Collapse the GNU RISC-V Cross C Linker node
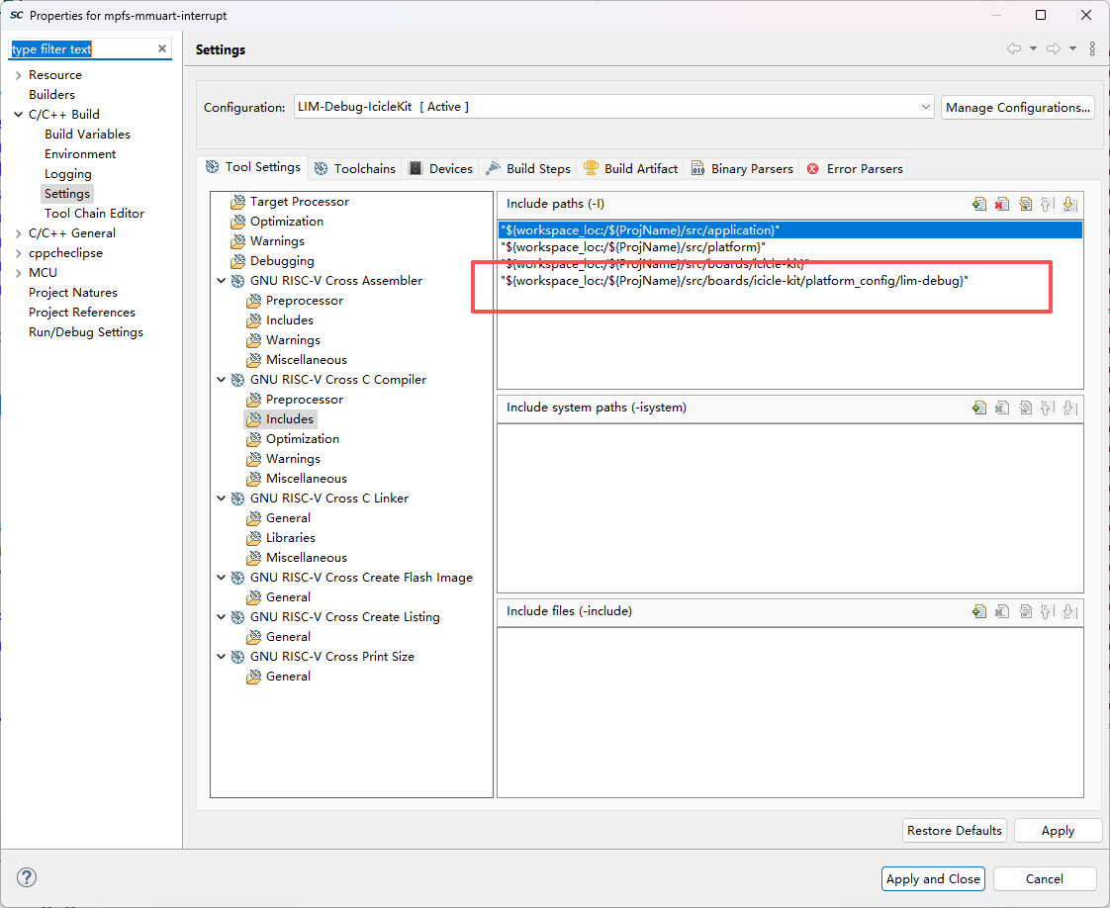The height and width of the screenshot is (908, 1110). tap(221, 499)
